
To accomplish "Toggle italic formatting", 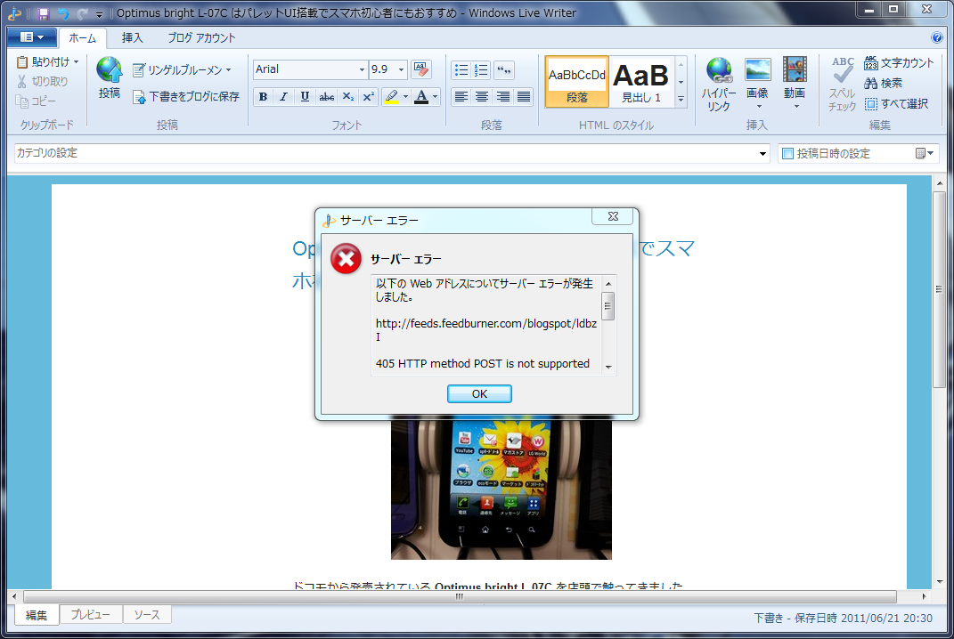I will [x=283, y=97].
